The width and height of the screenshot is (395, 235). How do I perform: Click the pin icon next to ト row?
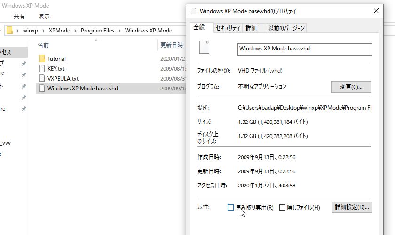(24, 86)
